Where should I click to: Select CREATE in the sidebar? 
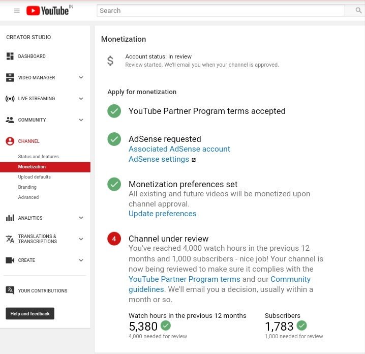pos(26,260)
